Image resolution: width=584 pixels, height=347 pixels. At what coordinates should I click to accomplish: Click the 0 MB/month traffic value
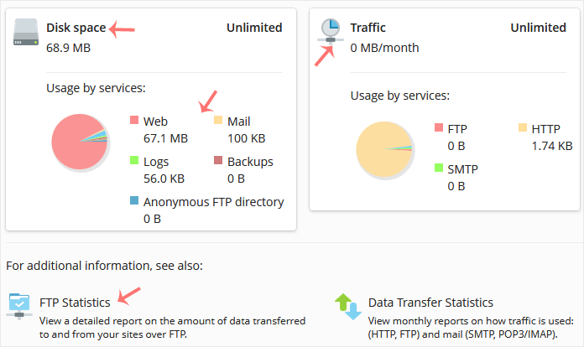[x=384, y=47]
